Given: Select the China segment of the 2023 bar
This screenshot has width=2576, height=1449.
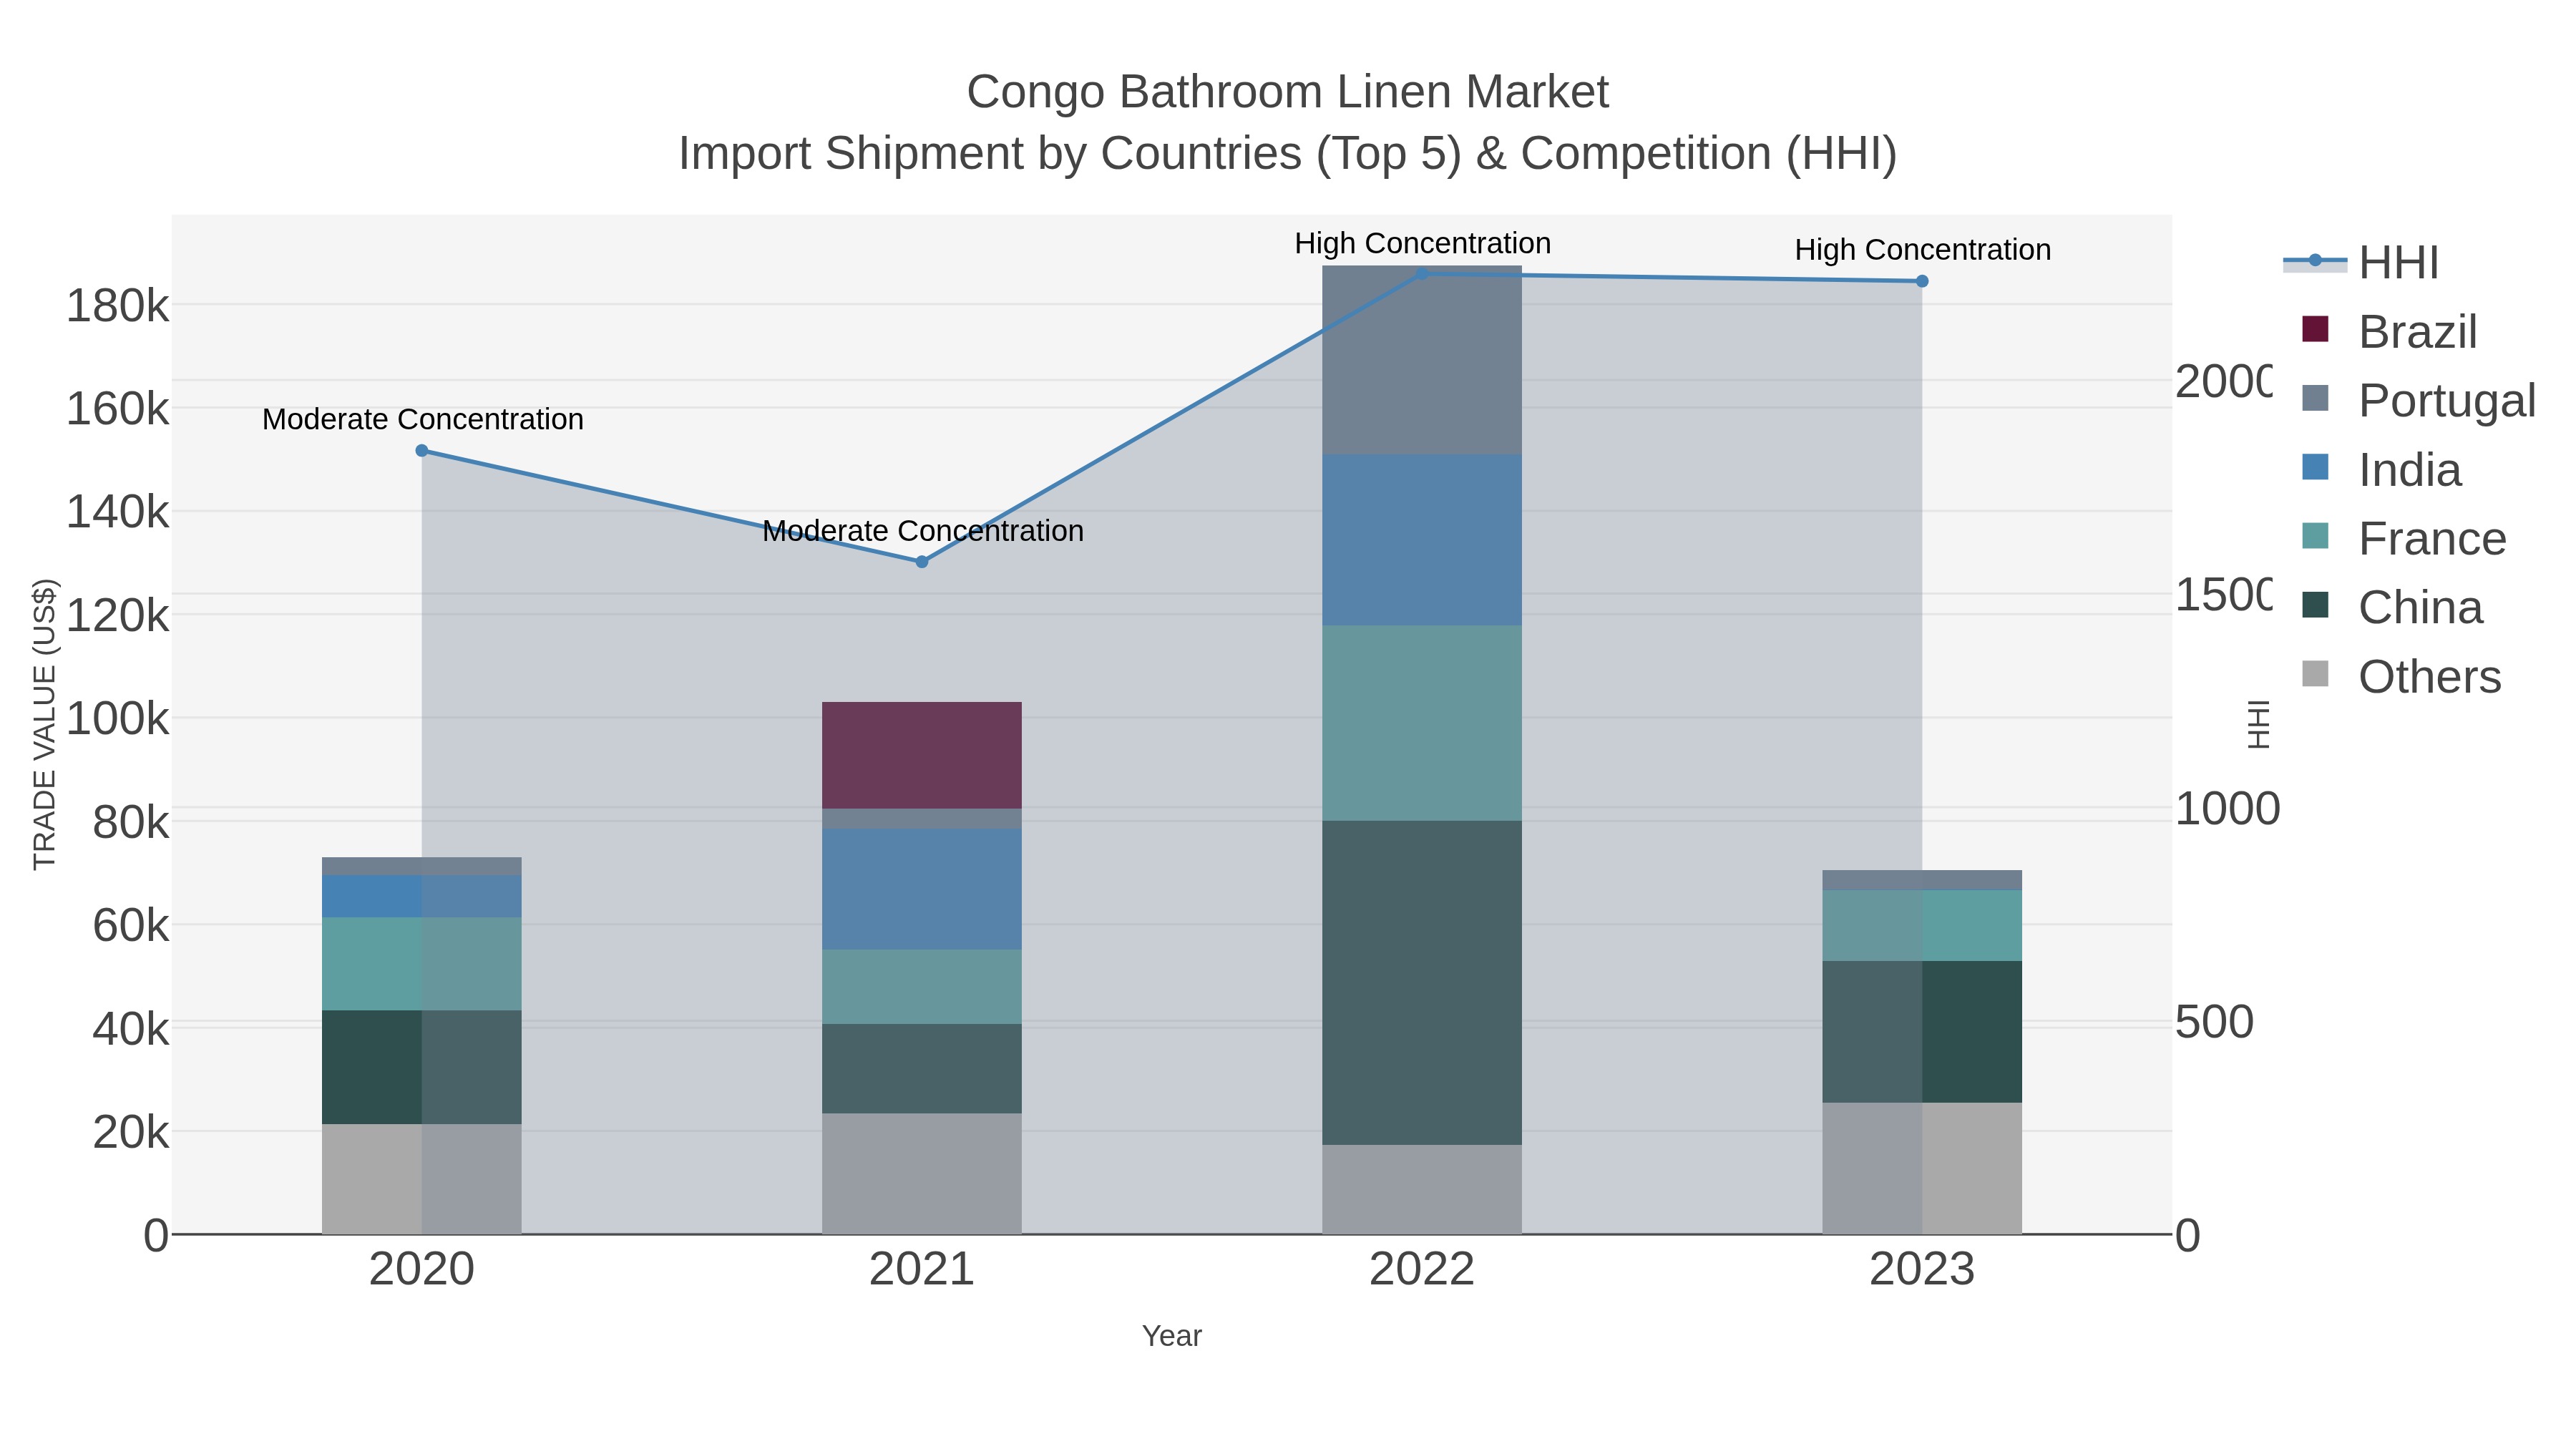Looking at the screenshot, I should (1922, 1032).
